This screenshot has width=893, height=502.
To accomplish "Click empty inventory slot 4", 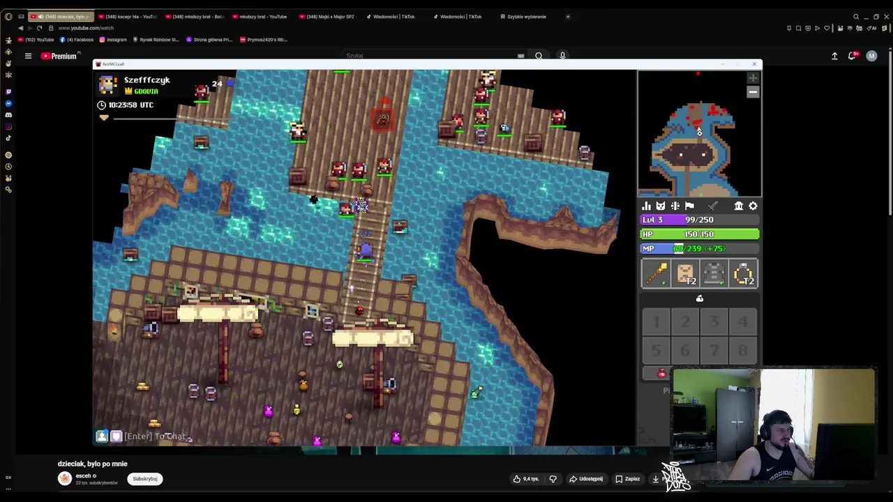I will click(742, 321).
